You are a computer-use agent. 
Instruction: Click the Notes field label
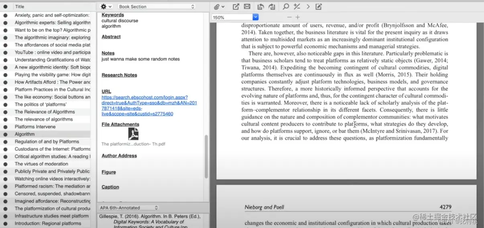108,53
